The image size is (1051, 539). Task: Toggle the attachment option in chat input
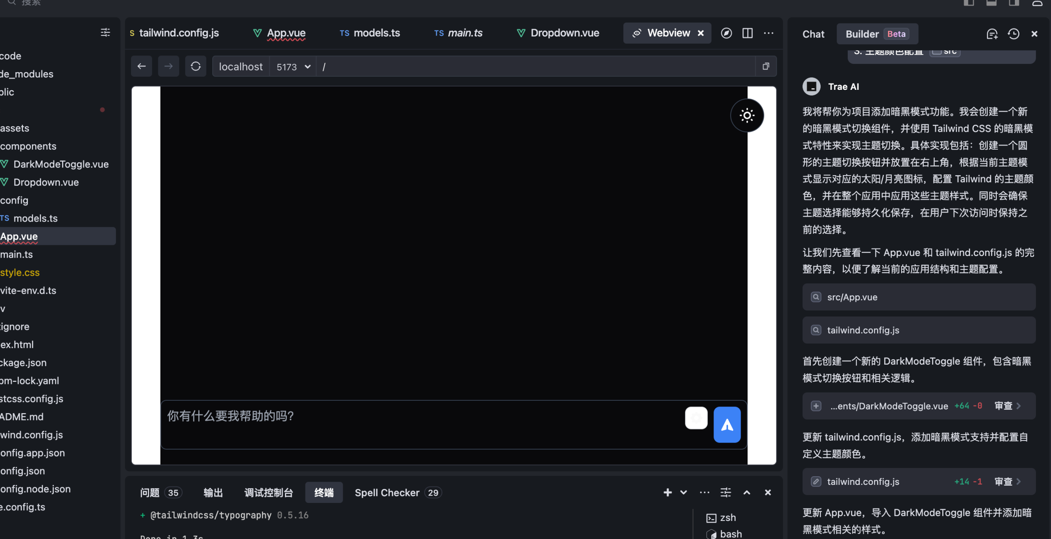coord(696,418)
